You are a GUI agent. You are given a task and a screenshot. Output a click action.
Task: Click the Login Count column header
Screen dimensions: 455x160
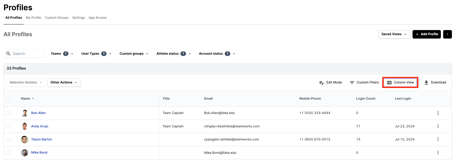(366, 98)
